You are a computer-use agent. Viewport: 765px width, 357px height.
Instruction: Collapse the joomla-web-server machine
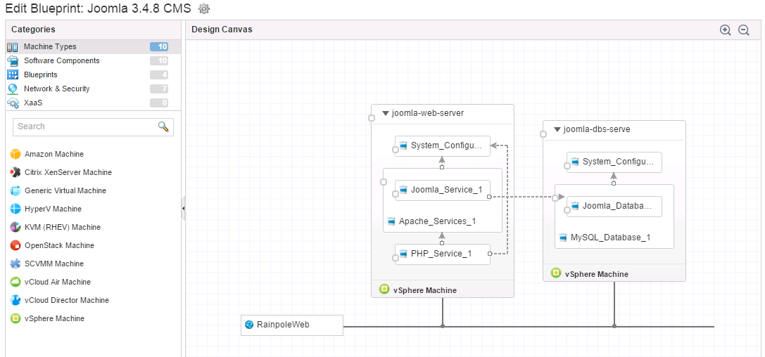(386, 113)
